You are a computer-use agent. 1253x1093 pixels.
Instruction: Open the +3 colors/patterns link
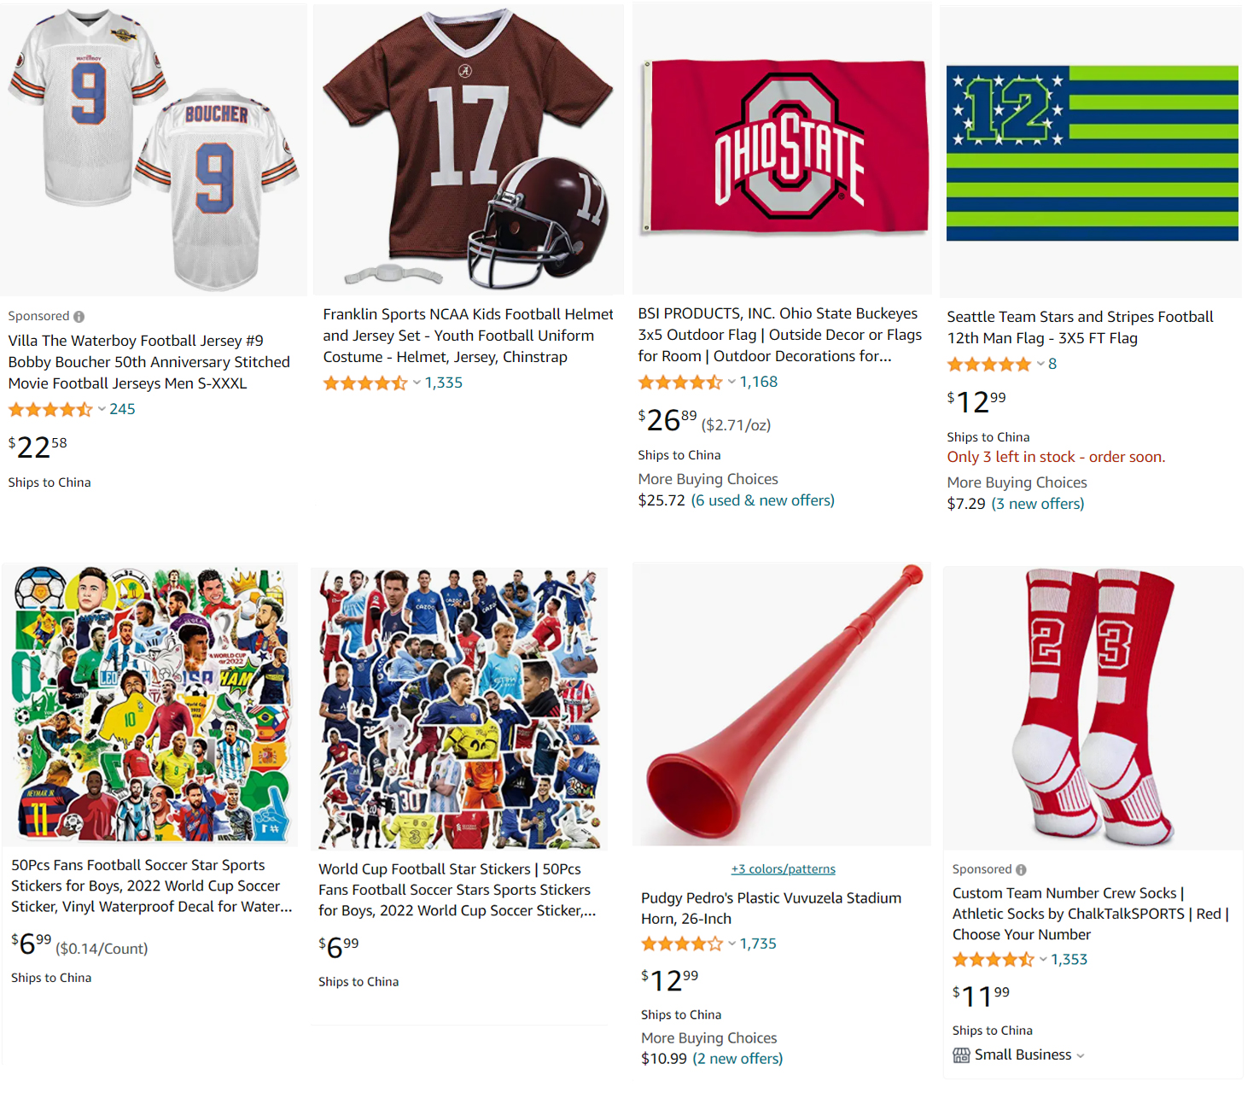[783, 869]
